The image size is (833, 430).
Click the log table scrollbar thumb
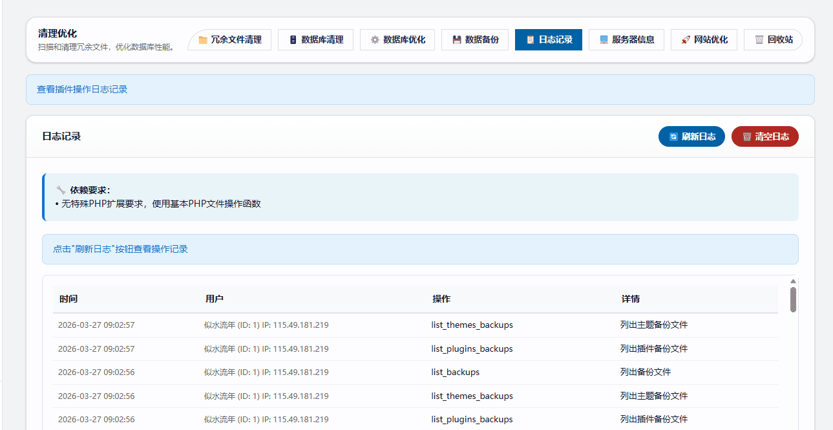[x=793, y=299]
